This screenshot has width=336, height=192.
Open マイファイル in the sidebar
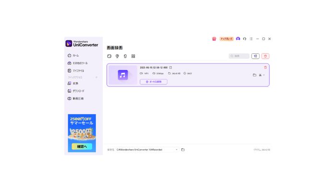point(76,71)
